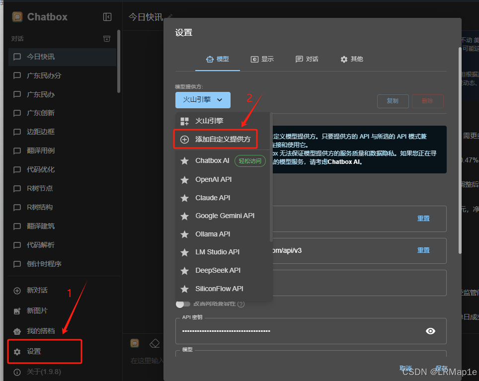Select Claude API provider
The height and width of the screenshot is (381, 479).
[x=223, y=198]
